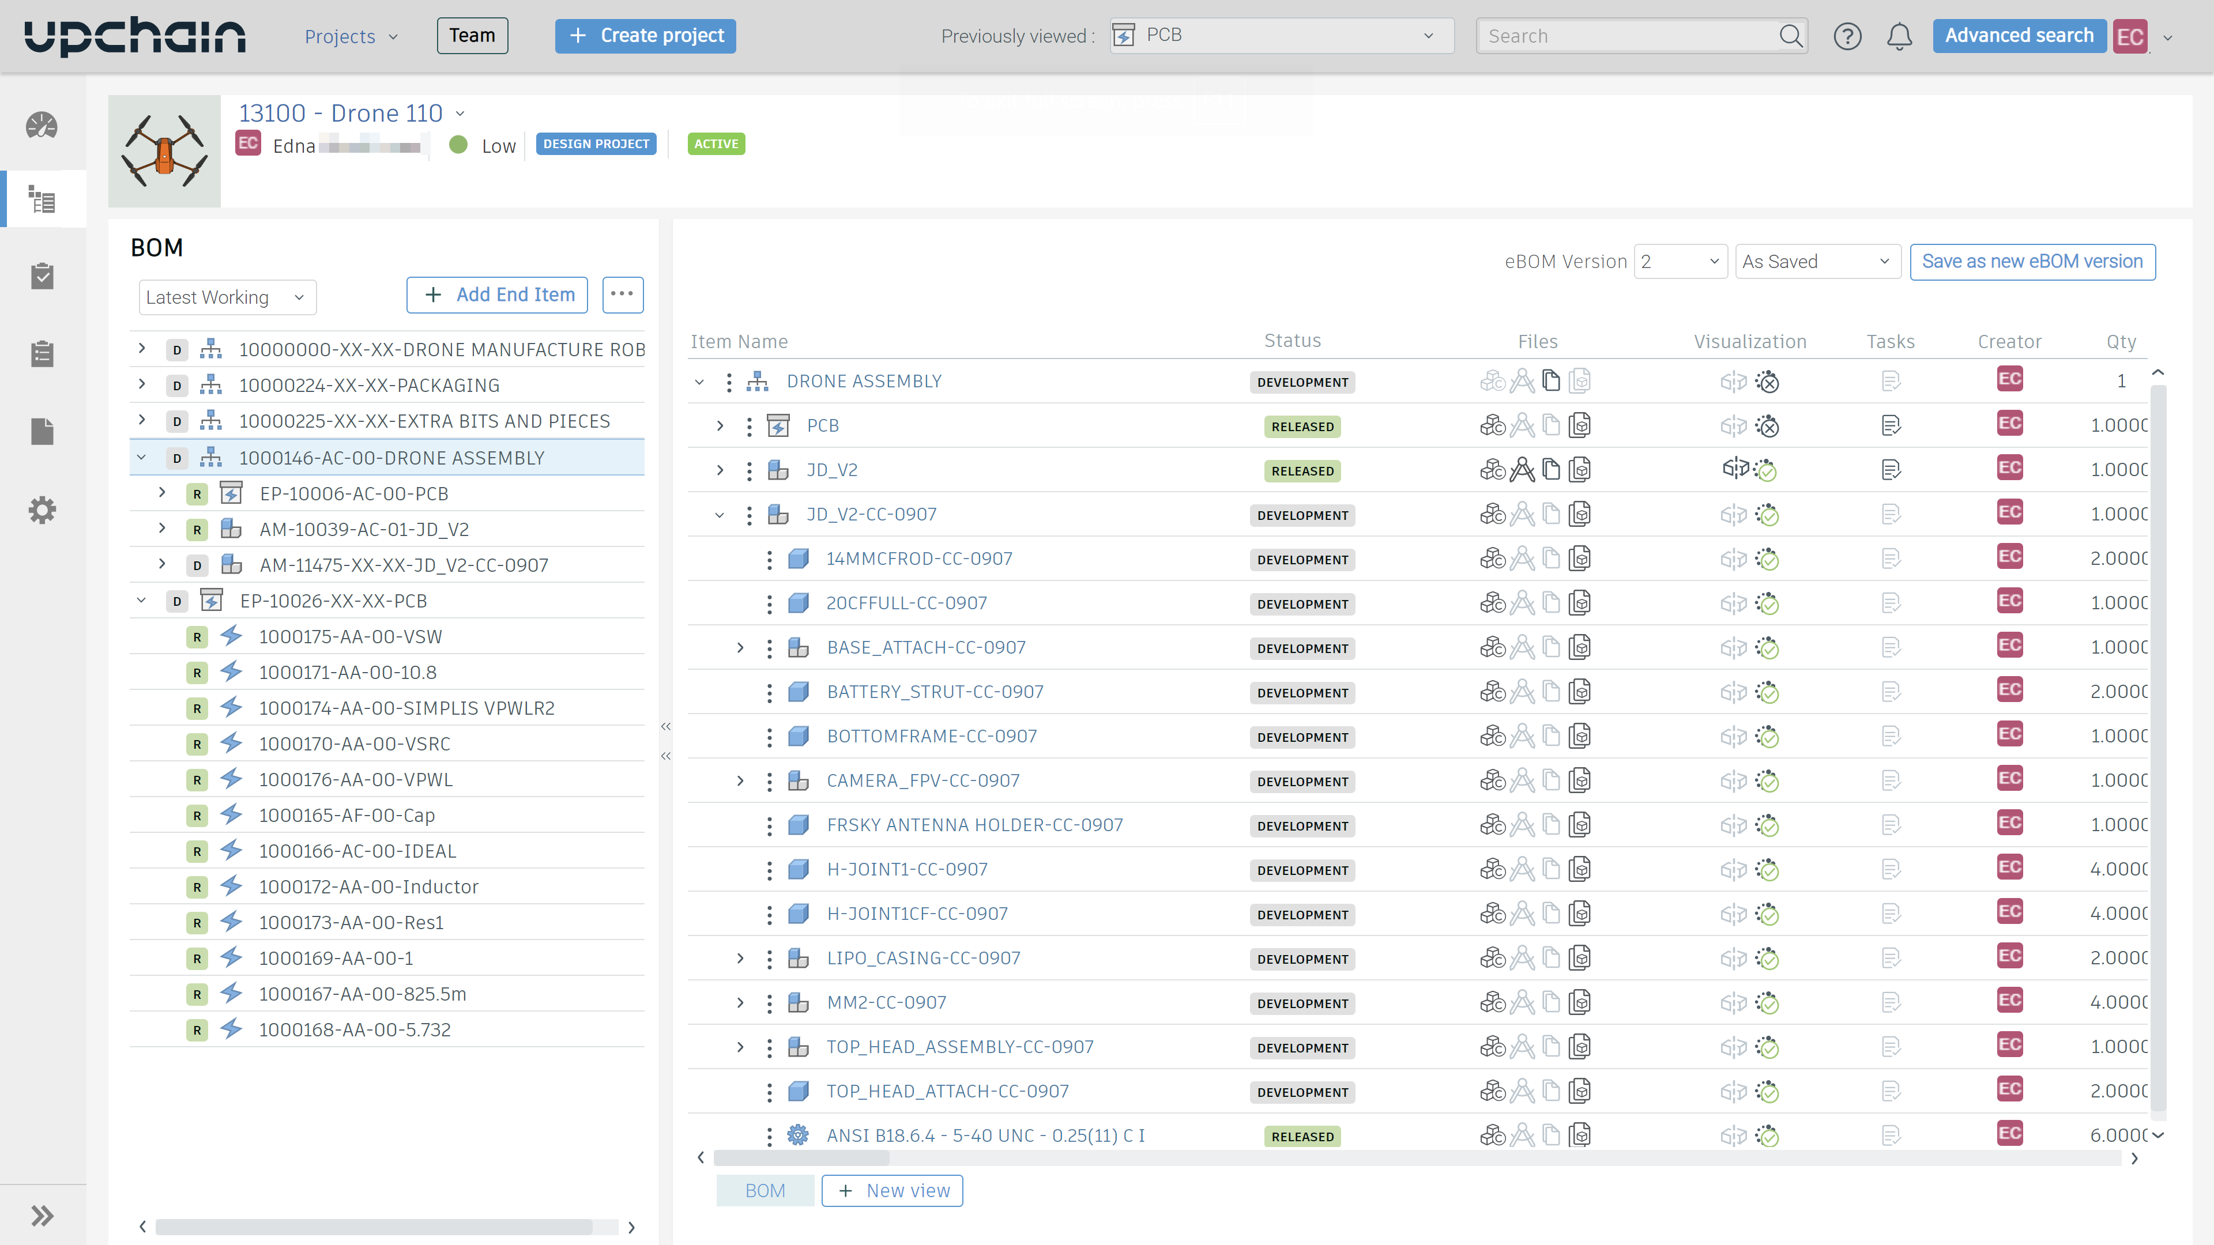This screenshot has width=2214, height=1245.
Task: Open row menu dots for PCB item
Action: coord(750,426)
